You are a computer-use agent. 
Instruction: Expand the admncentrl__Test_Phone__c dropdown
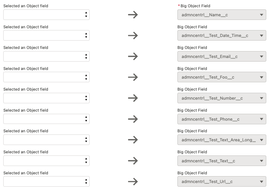pyautogui.click(x=222, y=119)
